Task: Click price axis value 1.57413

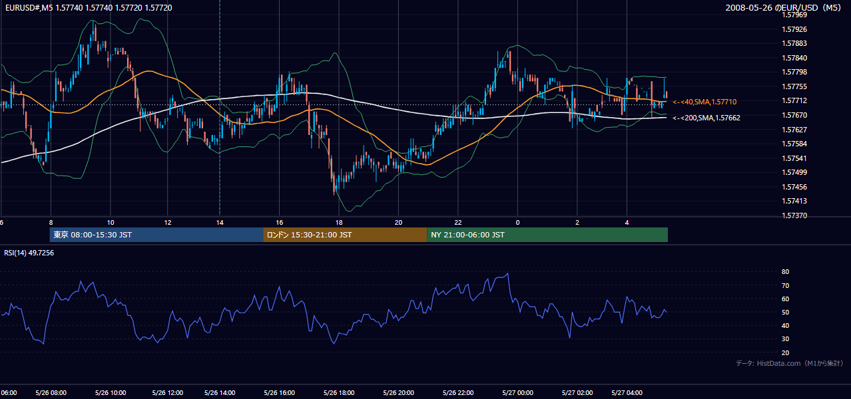Action: pyautogui.click(x=794, y=201)
